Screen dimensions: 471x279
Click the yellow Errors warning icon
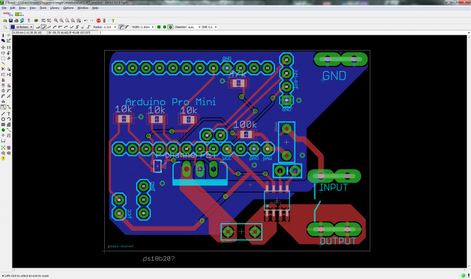(x=4, y=158)
